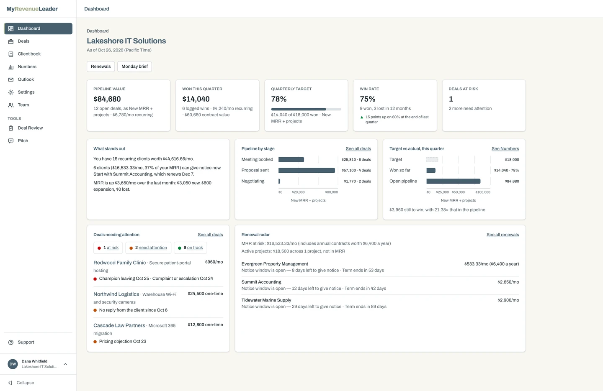Click the Numbers bar chart icon
This screenshot has height=391, width=603.
[11, 67]
